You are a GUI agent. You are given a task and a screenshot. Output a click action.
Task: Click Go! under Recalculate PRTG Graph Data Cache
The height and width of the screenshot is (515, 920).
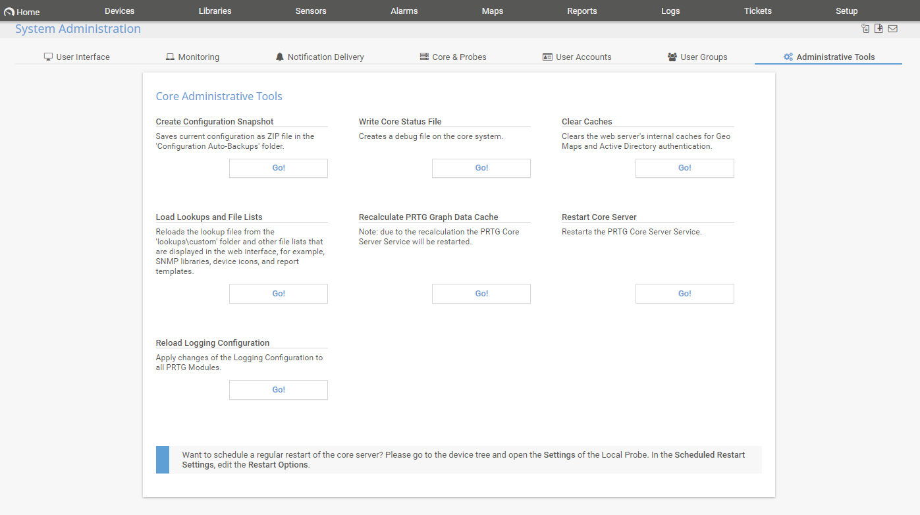coord(481,294)
